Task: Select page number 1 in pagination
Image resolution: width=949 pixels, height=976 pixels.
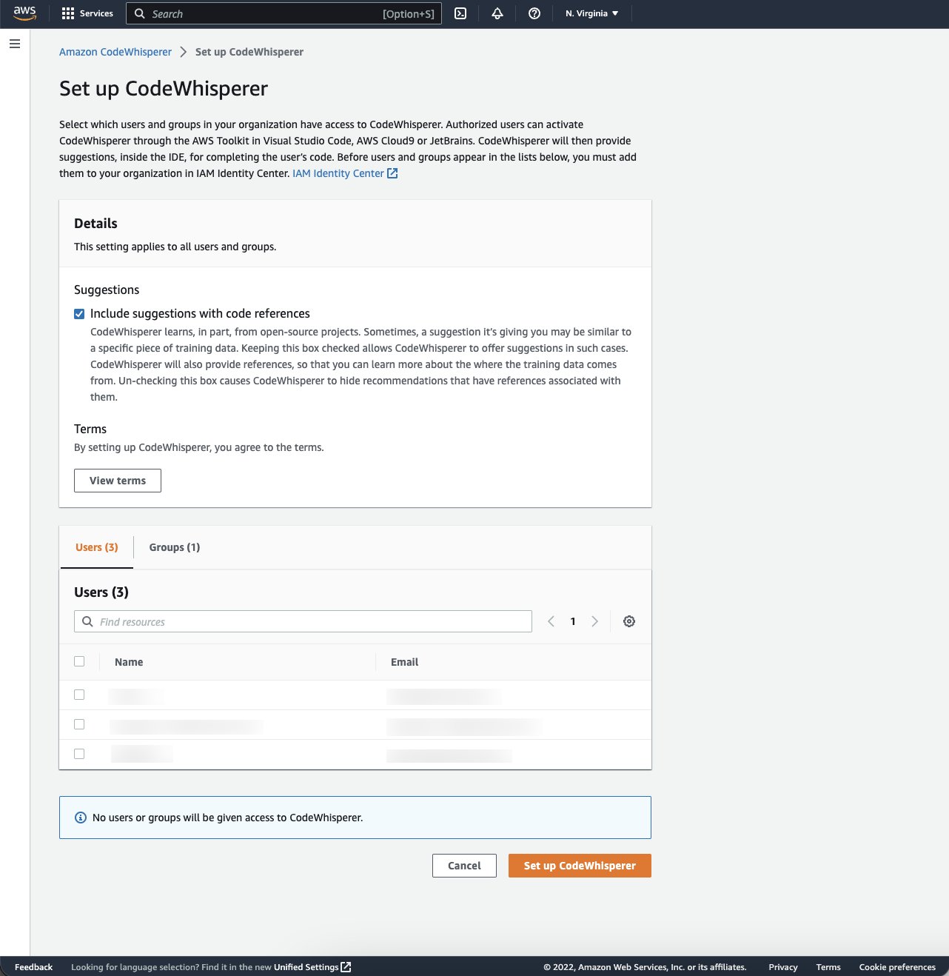Action: [x=573, y=621]
